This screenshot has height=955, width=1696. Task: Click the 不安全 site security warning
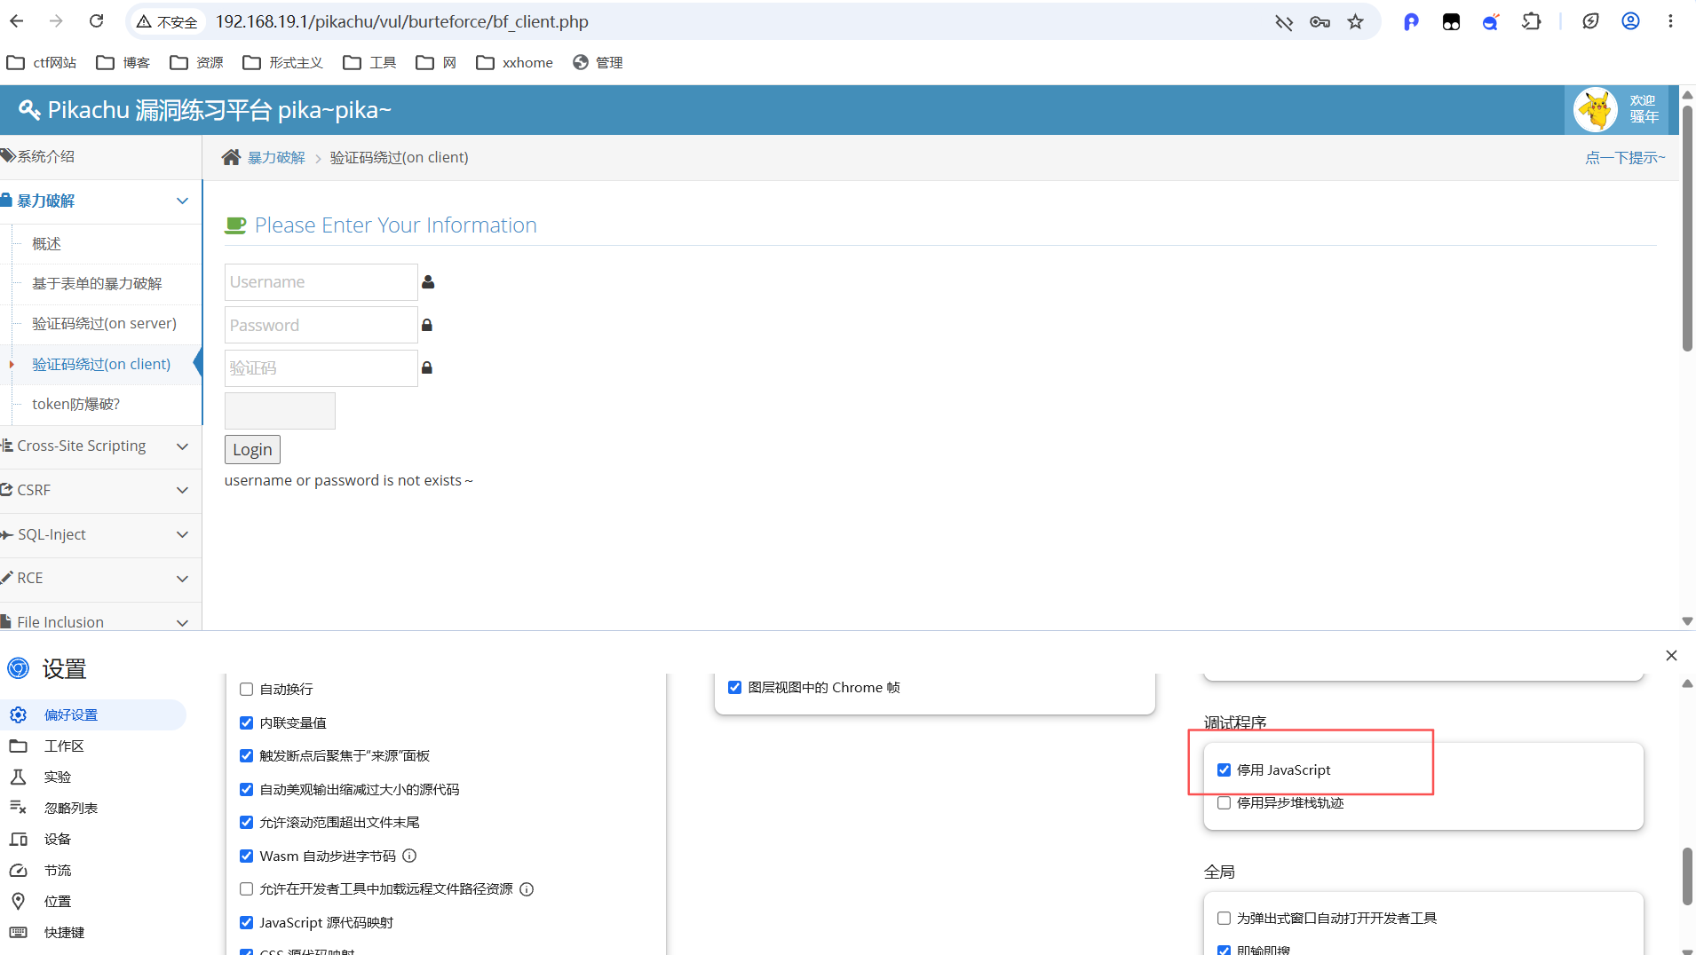167,21
